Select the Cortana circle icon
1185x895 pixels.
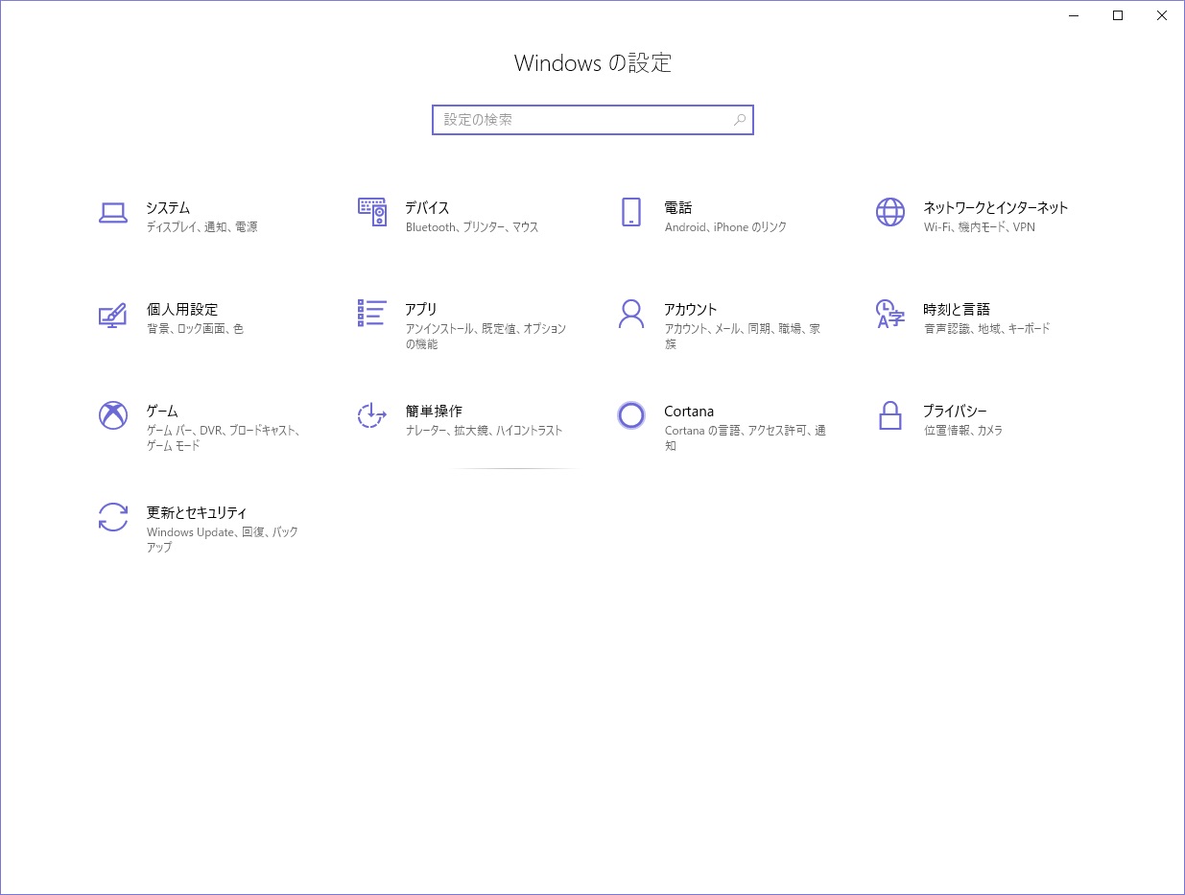tap(631, 415)
